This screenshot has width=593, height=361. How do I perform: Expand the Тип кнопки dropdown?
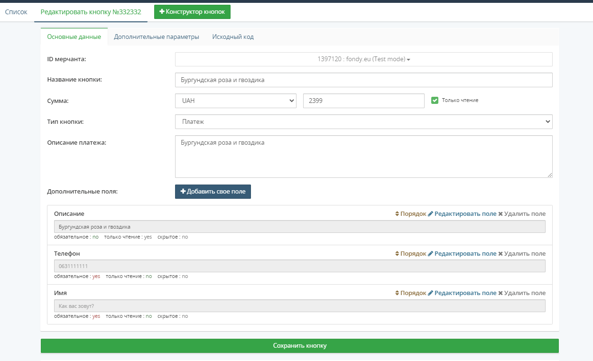(x=363, y=122)
